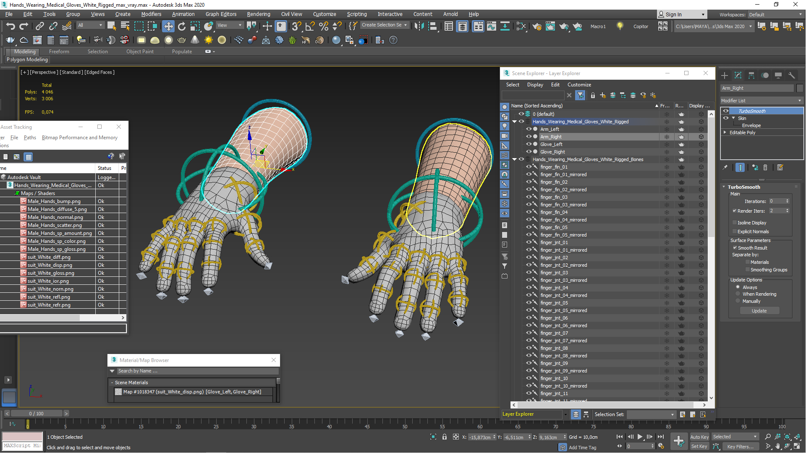
Task: Click Sign In button
Action: point(682,14)
